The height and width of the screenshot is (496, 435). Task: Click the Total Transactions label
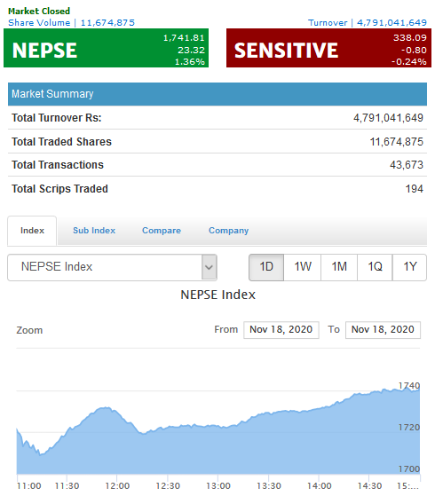click(x=58, y=165)
